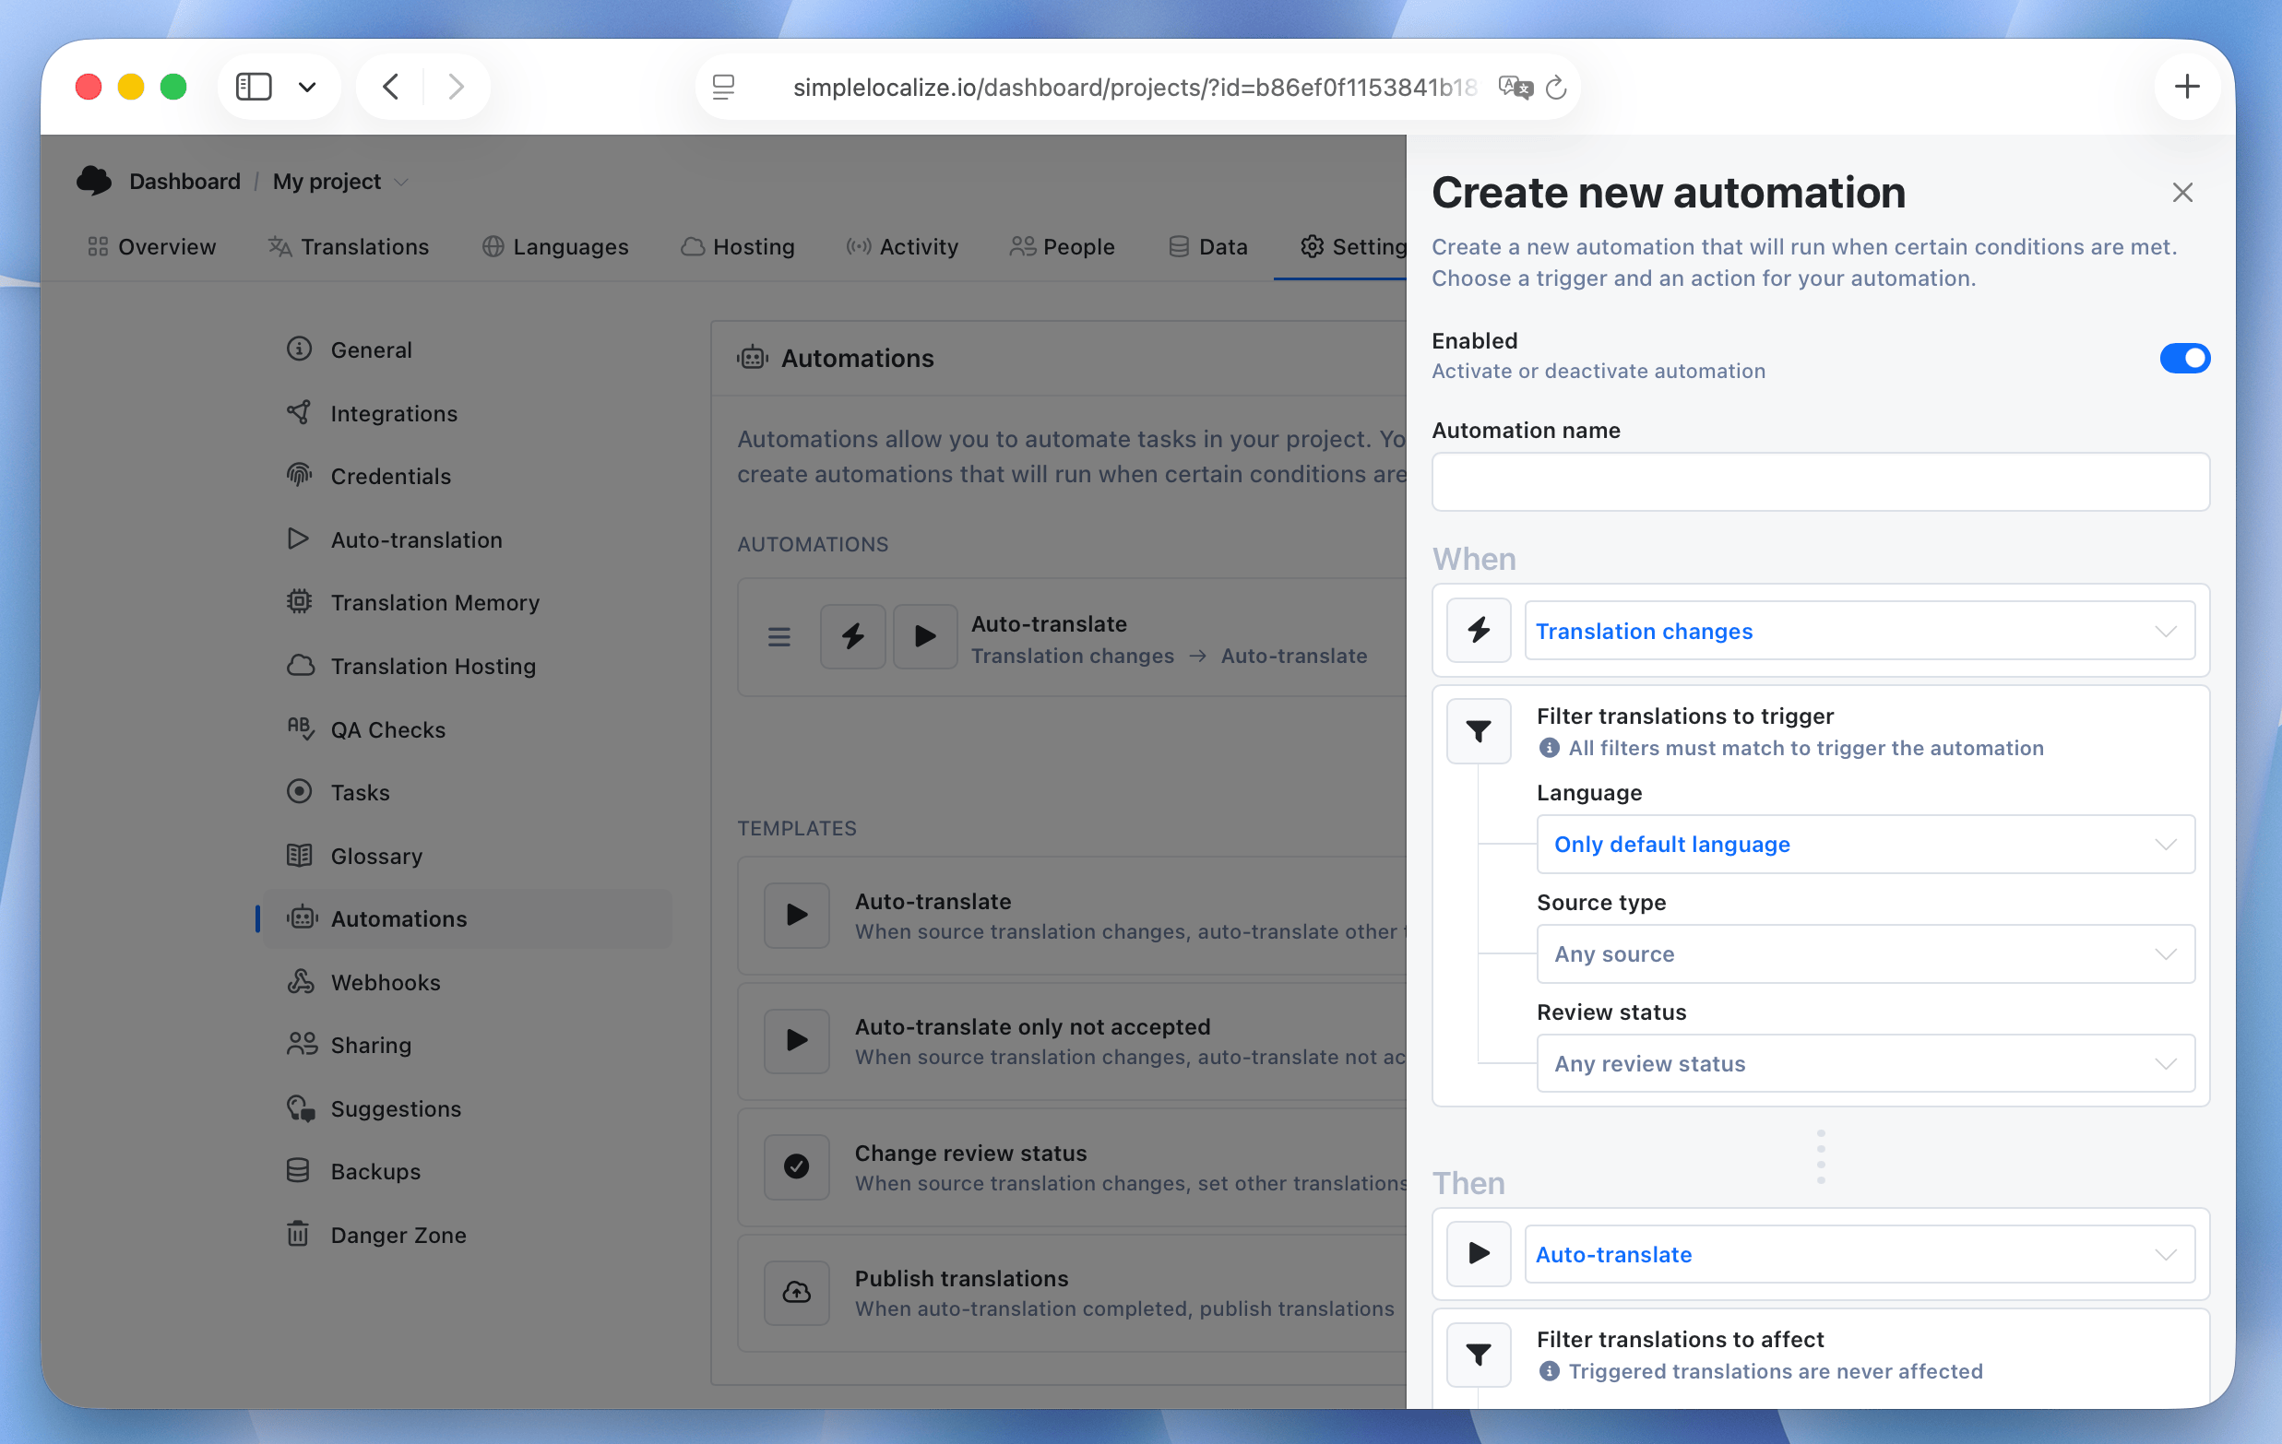
Task: Click the browser back arrow
Action: (x=390, y=87)
